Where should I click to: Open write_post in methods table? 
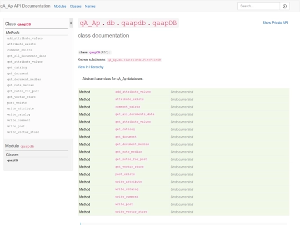point(124,204)
